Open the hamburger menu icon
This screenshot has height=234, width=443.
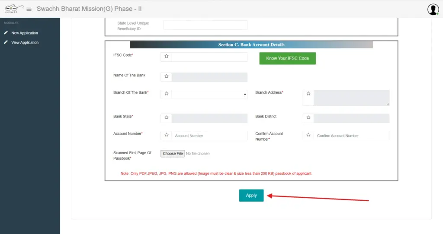click(x=29, y=9)
